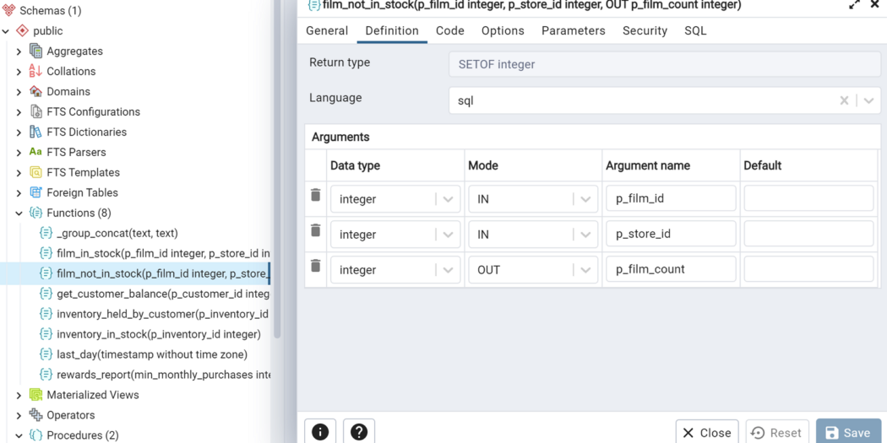Delete the p_film_id argument row
The image size is (887, 443).
[316, 196]
